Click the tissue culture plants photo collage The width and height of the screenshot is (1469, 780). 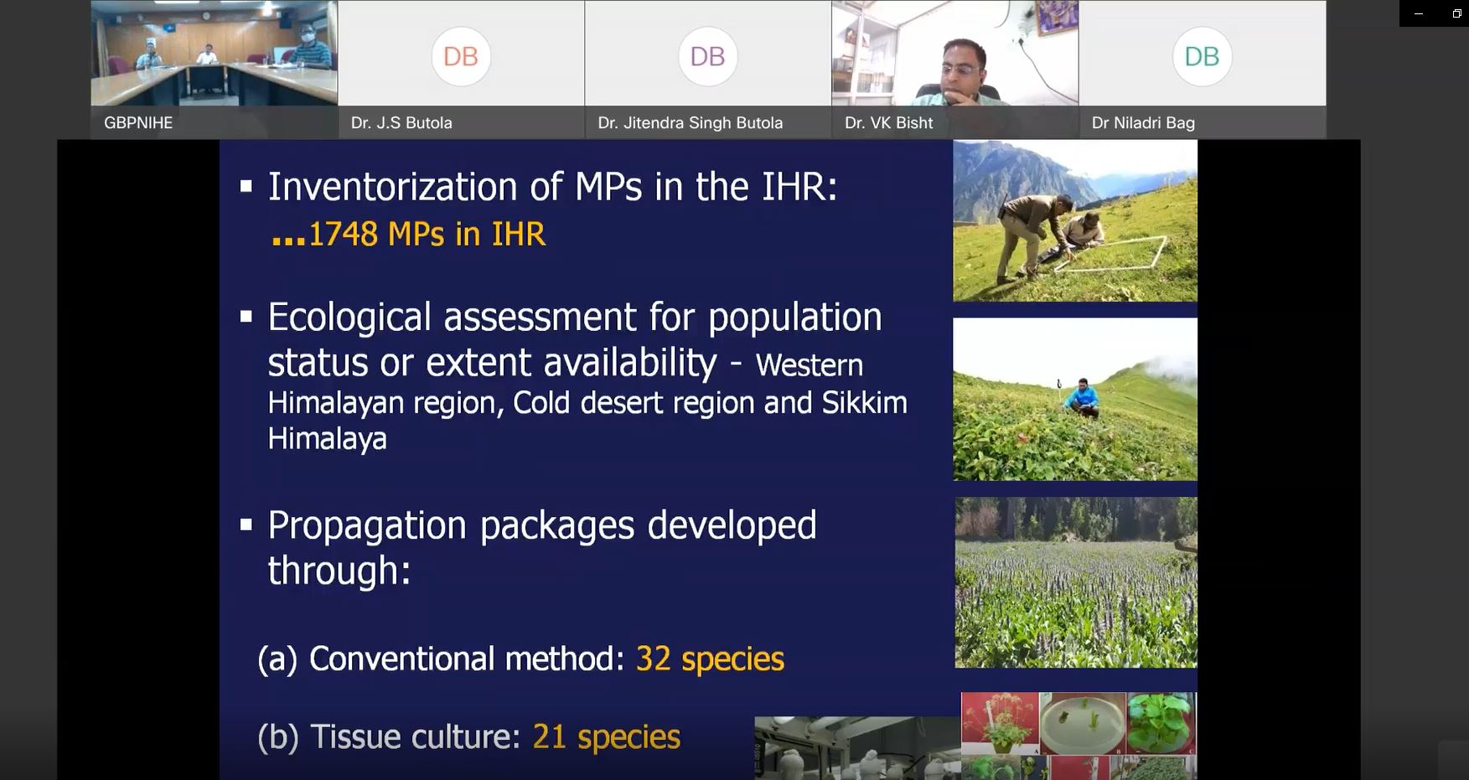[x=1078, y=735]
